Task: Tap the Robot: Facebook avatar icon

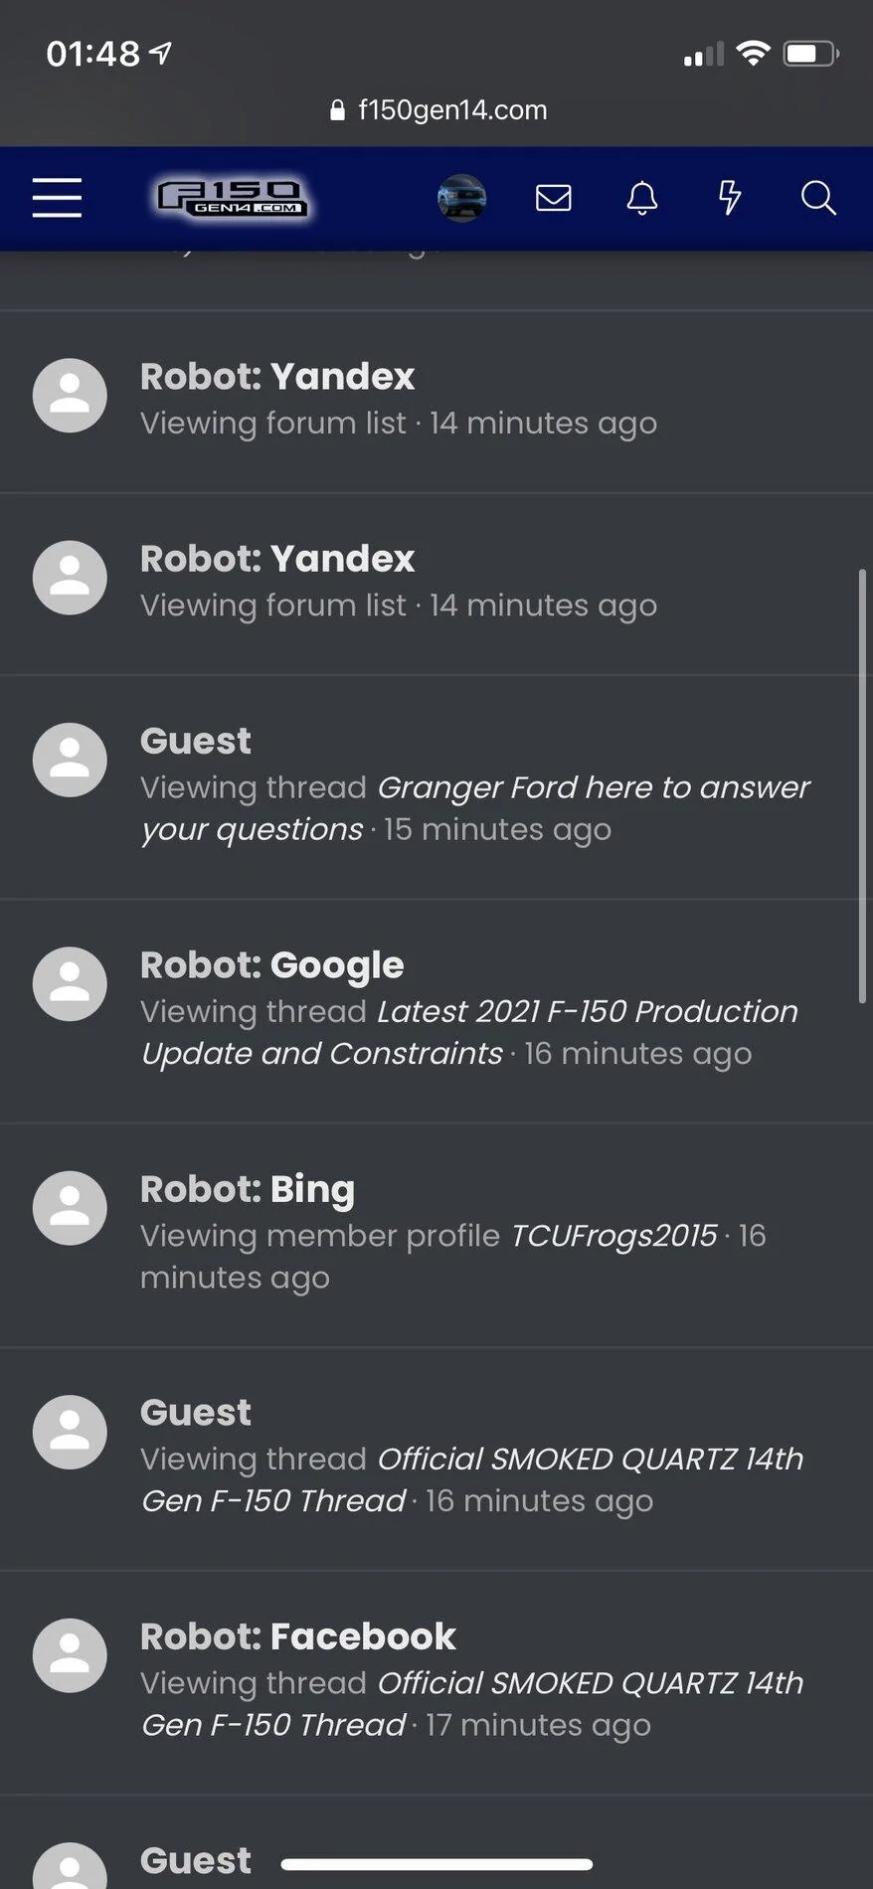Action: click(70, 1655)
